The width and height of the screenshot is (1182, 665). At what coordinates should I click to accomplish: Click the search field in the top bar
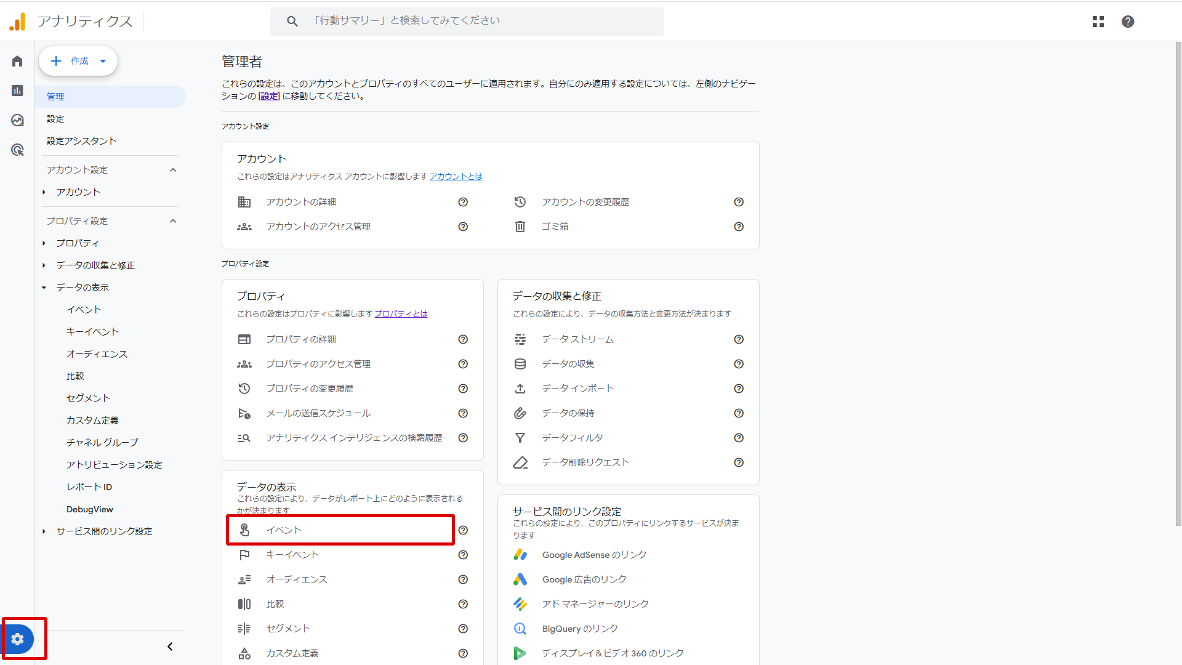coord(468,21)
